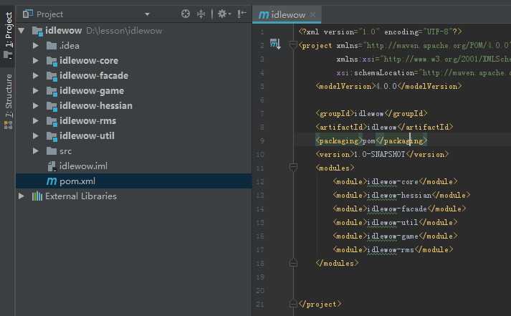Expand the idlewow-core module

36,61
